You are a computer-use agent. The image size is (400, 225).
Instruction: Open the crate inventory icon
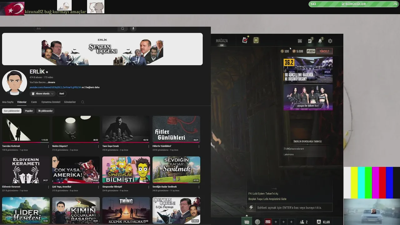pos(300,41)
